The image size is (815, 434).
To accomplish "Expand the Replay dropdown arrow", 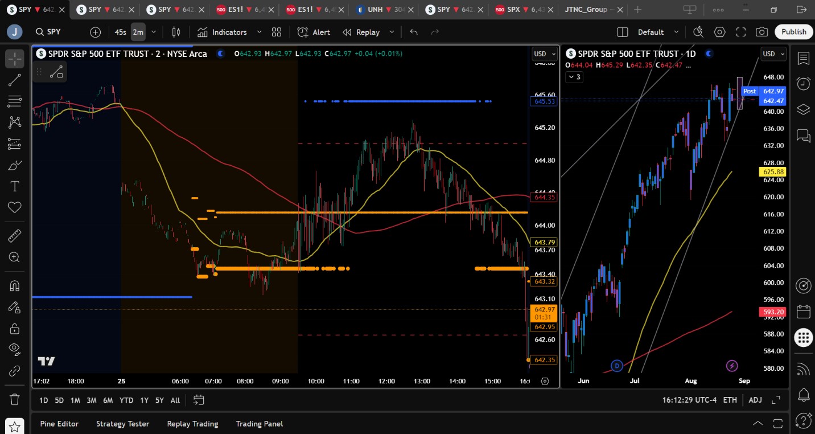I will [x=392, y=32].
